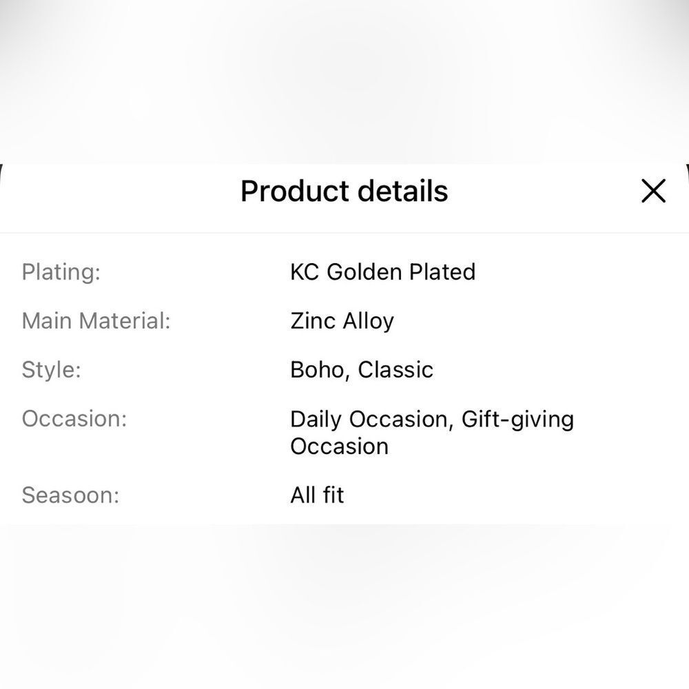Click the second-line Occasion word

(x=339, y=446)
